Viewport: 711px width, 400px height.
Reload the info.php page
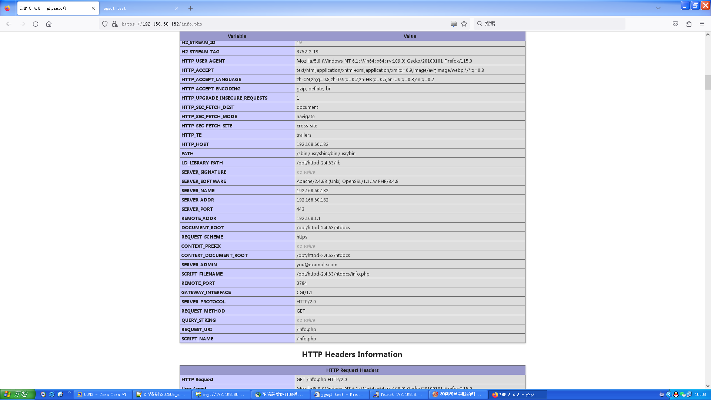[36, 24]
